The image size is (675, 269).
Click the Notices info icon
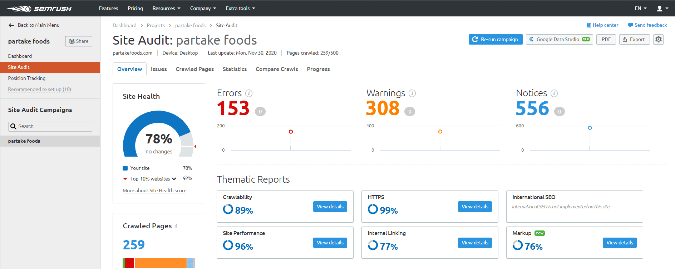(554, 93)
